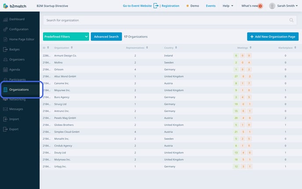Screen dimensions: 302x189
Task: Open What's new notifications
Action: 250,6
